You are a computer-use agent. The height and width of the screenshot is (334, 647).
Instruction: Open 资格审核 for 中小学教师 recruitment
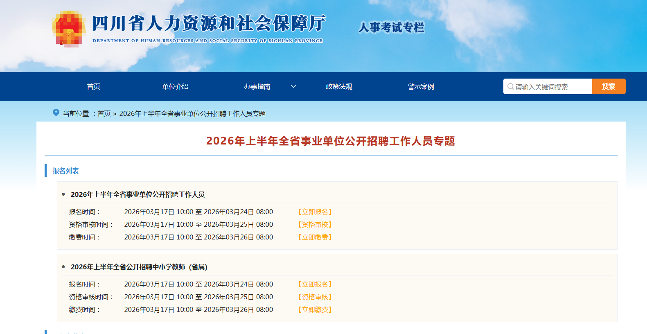tap(315, 297)
